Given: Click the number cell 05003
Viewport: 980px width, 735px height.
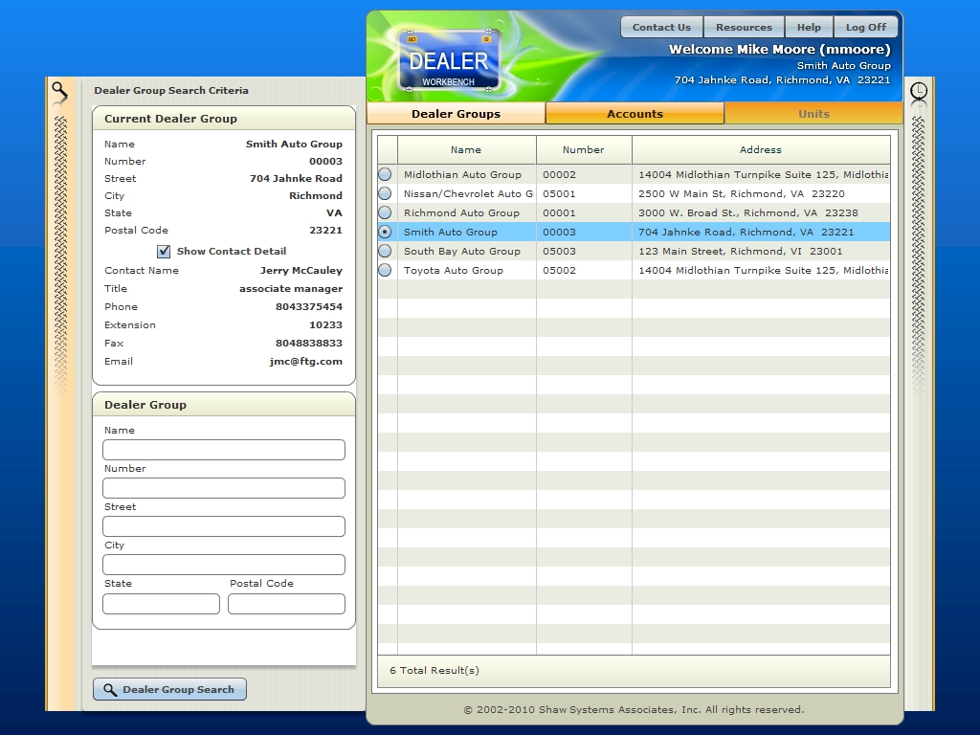Looking at the screenshot, I should (x=559, y=252).
